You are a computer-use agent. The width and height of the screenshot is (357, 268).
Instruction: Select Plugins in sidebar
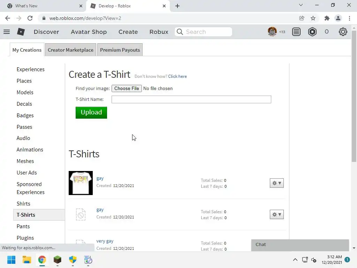tap(25, 238)
